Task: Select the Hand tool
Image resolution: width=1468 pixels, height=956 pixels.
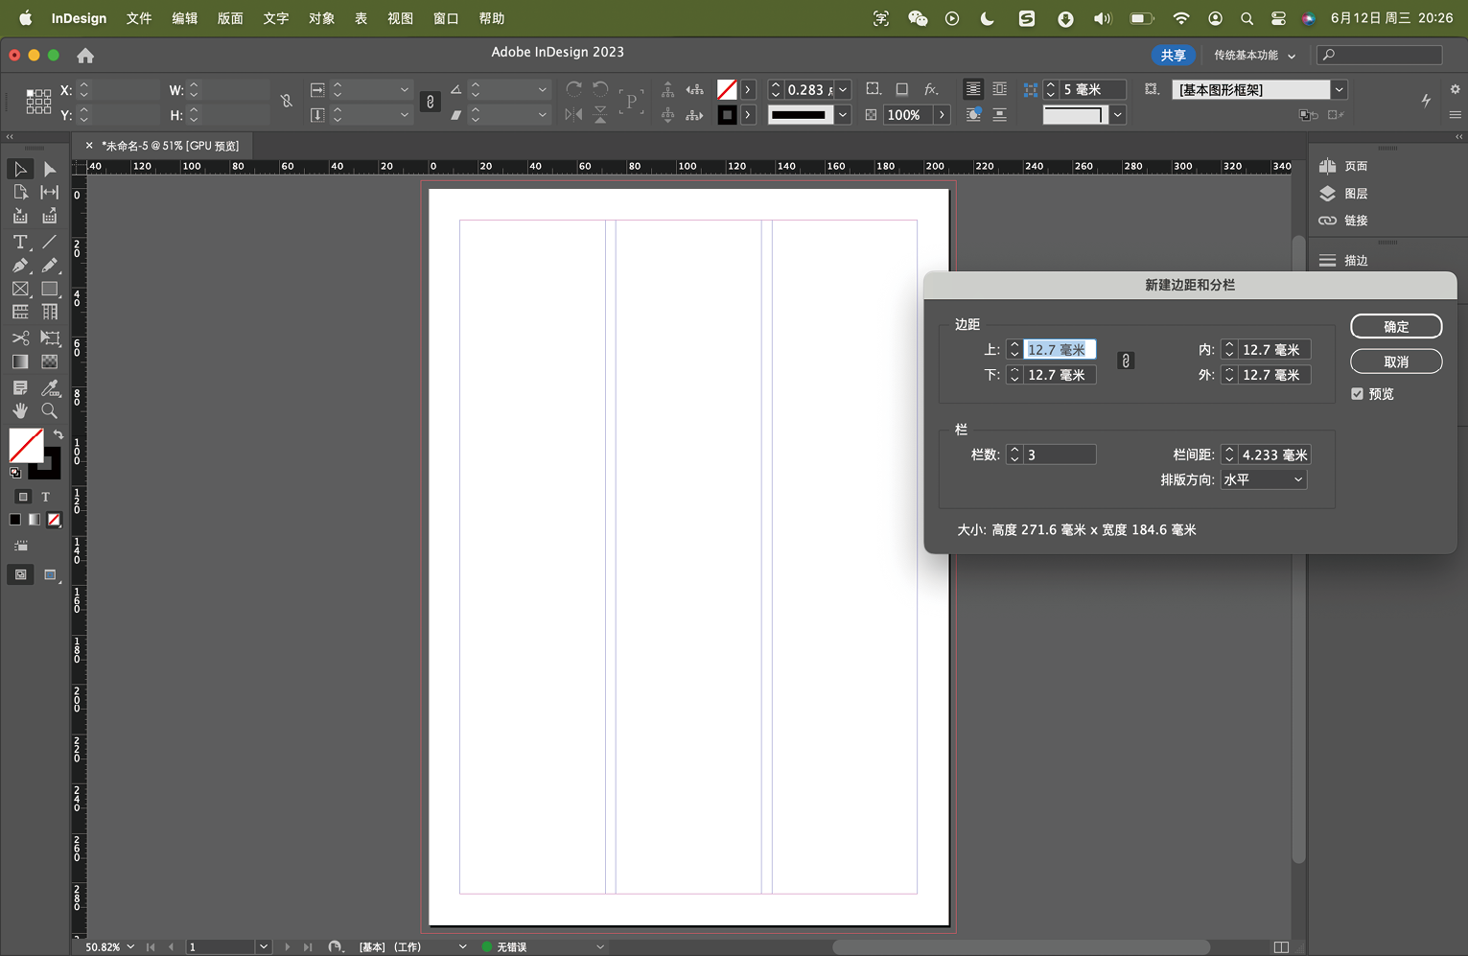Action: pos(20,410)
